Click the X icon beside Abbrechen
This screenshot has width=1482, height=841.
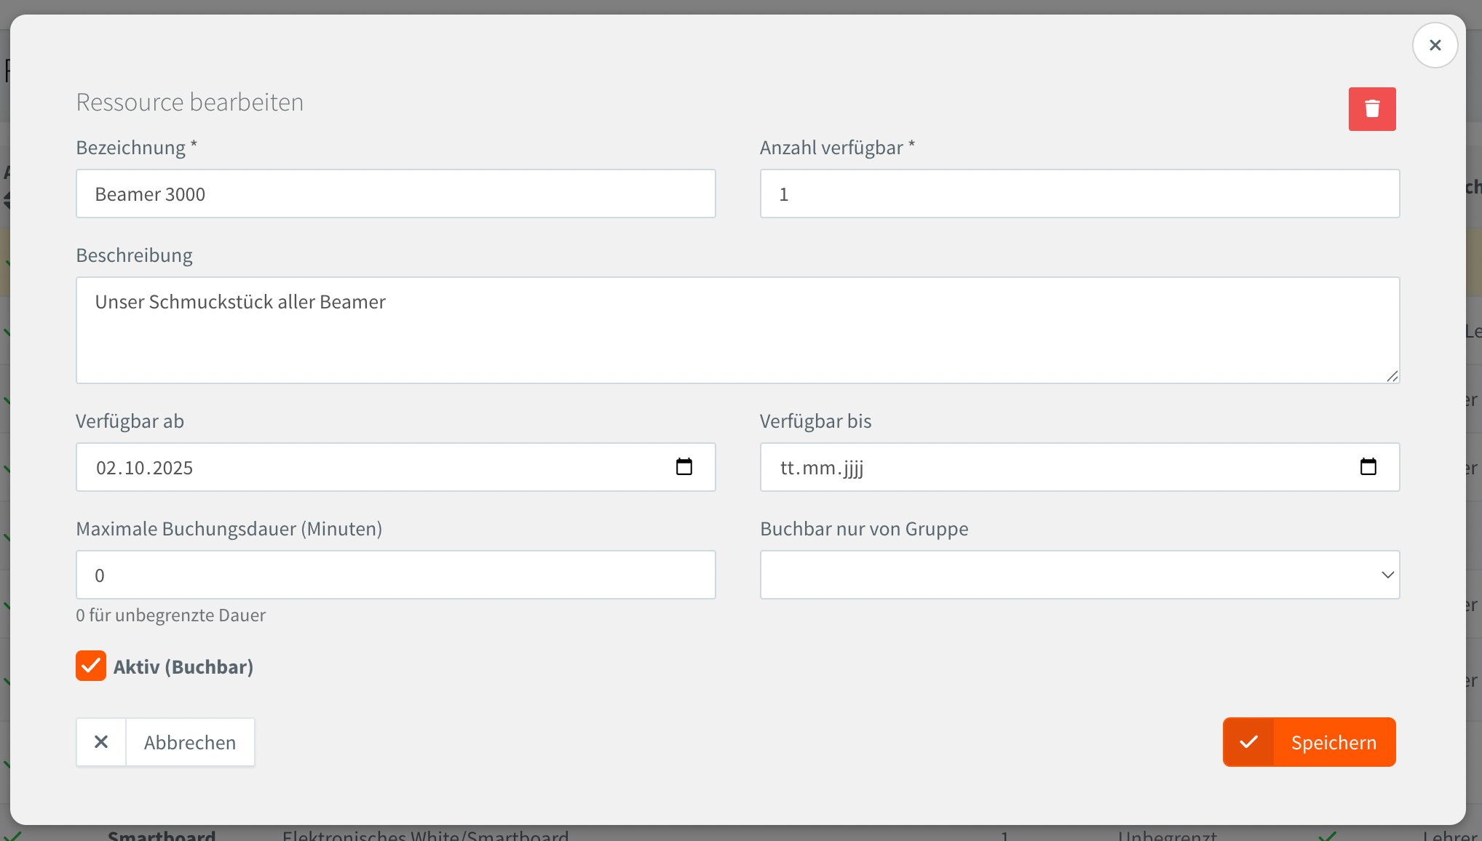[x=101, y=742]
